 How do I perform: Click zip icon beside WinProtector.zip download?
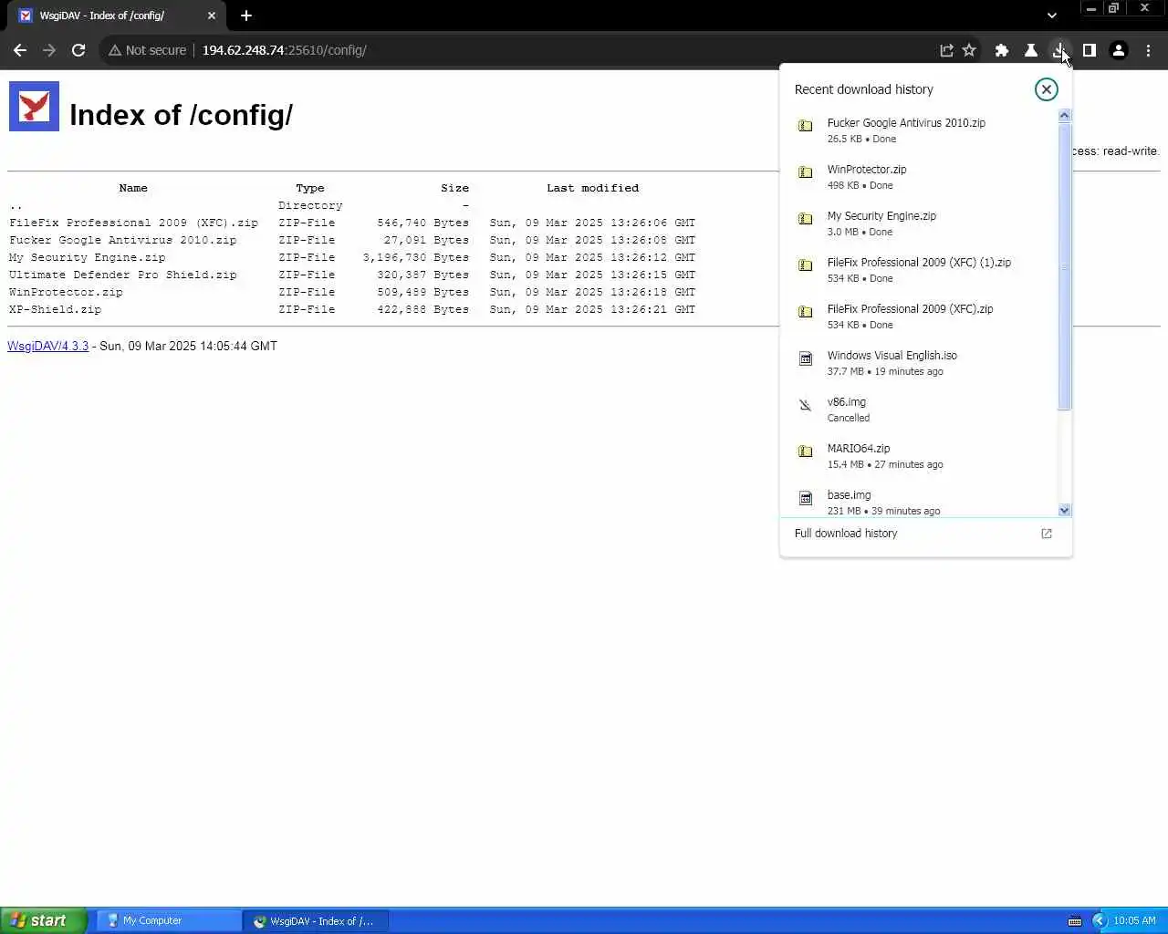[x=806, y=172]
